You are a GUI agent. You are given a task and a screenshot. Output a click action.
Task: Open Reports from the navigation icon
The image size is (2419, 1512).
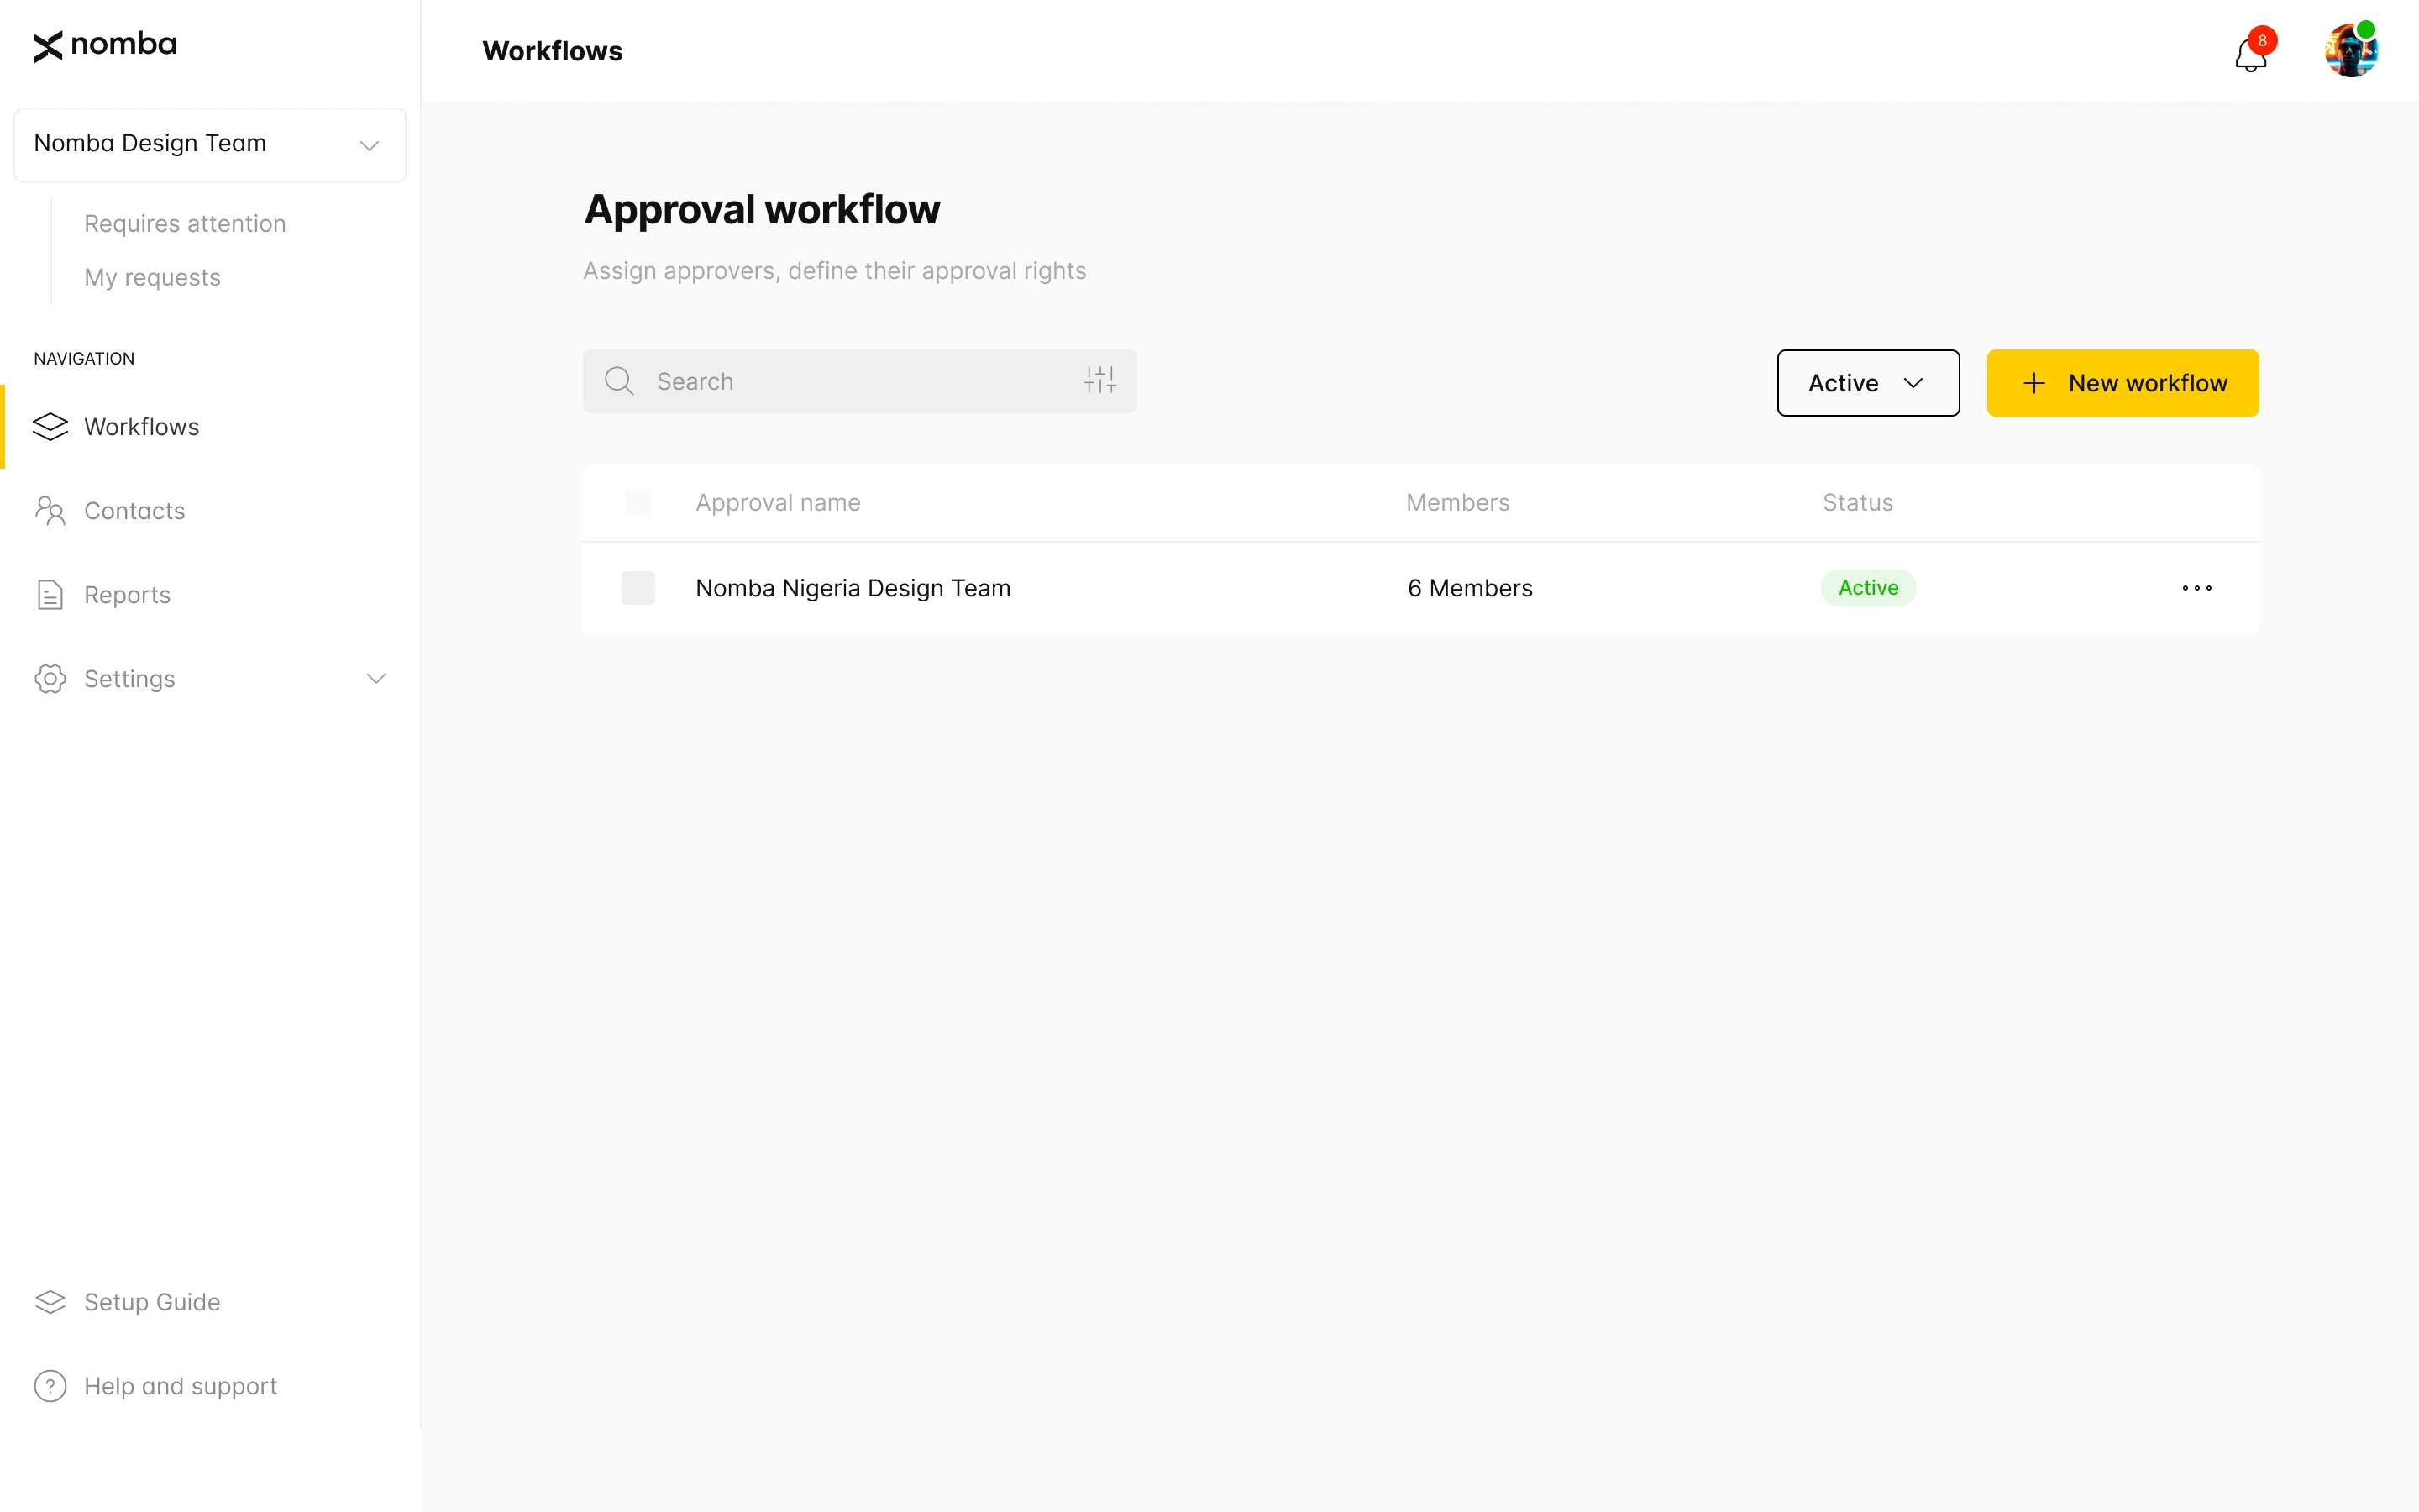pyautogui.click(x=51, y=594)
